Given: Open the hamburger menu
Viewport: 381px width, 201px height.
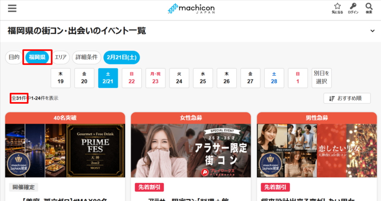Looking at the screenshot, I should [x=12, y=8].
